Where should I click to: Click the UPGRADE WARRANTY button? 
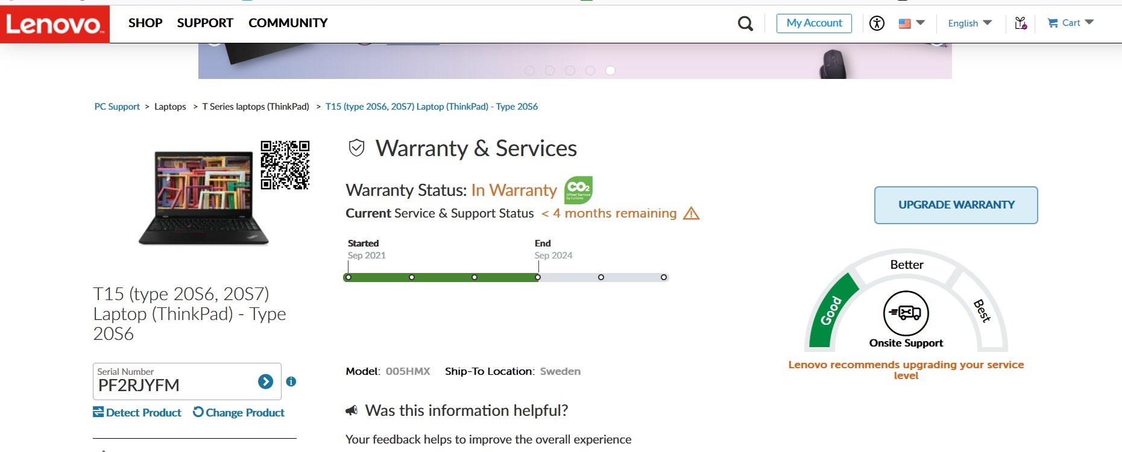coord(956,205)
